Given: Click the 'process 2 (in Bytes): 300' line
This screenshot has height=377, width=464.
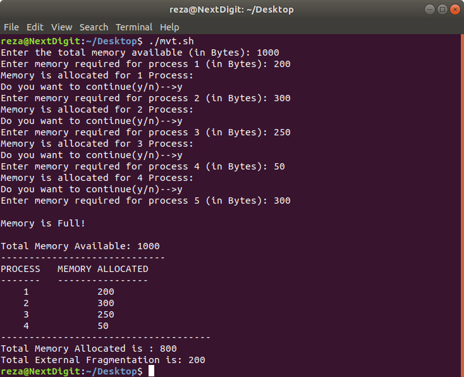Looking at the screenshot, I should (145, 98).
